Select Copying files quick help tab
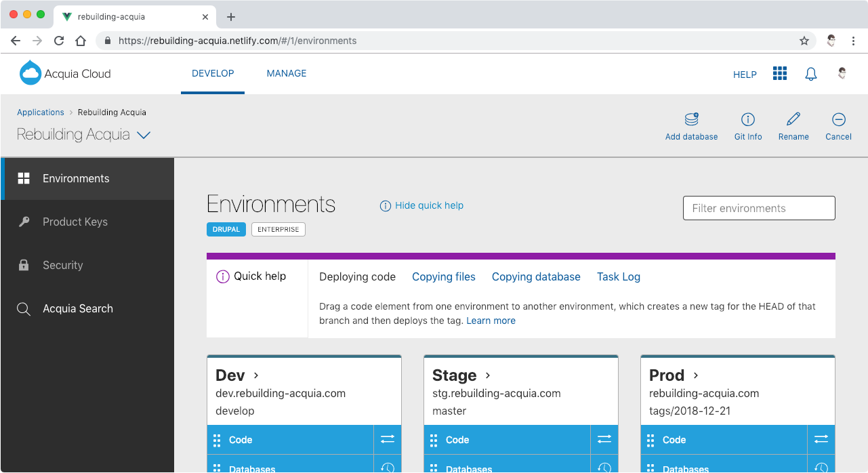 pyautogui.click(x=444, y=276)
